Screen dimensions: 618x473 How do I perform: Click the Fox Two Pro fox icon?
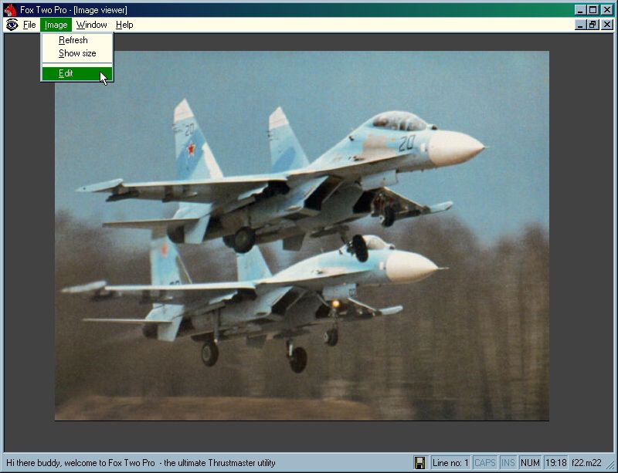[10, 10]
